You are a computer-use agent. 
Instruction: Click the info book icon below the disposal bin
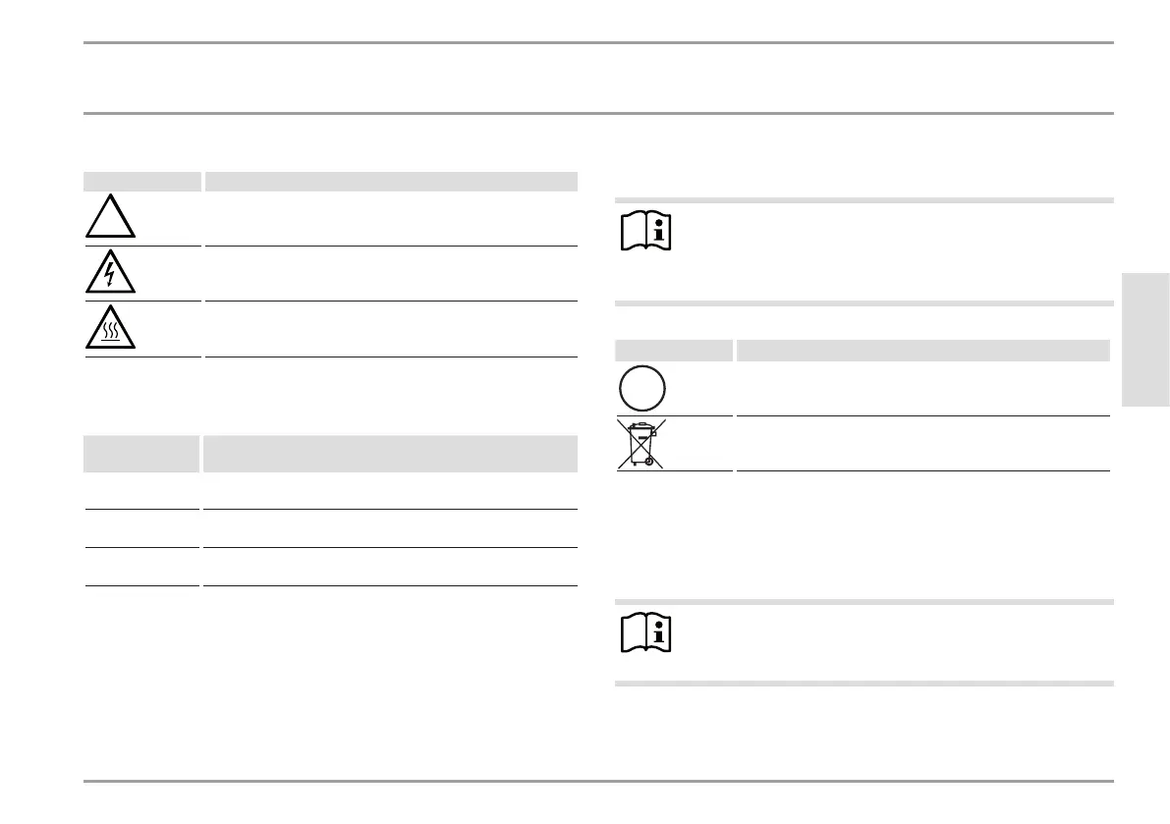[646, 633]
